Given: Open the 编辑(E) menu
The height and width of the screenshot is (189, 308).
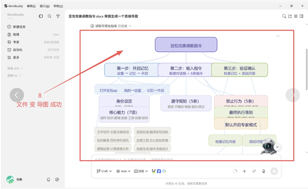Looking at the screenshot, I should (31, 6).
